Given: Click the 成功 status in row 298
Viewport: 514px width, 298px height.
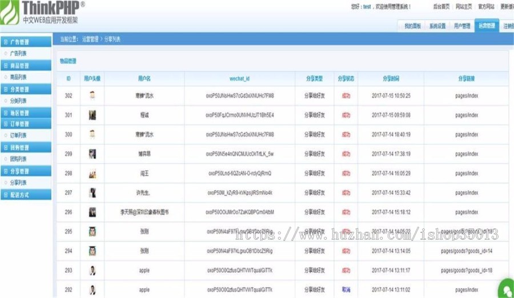Looking at the screenshot, I should click(x=346, y=174).
